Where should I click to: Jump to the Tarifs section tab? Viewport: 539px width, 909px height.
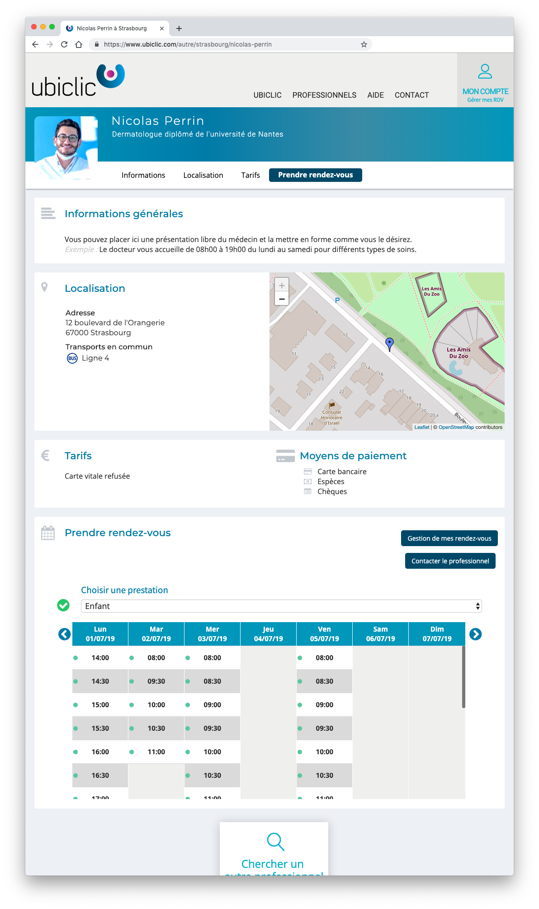pos(251,175)
